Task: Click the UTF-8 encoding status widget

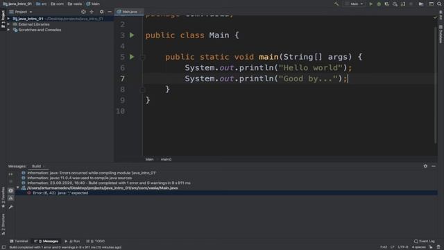Action: point(402,247)
